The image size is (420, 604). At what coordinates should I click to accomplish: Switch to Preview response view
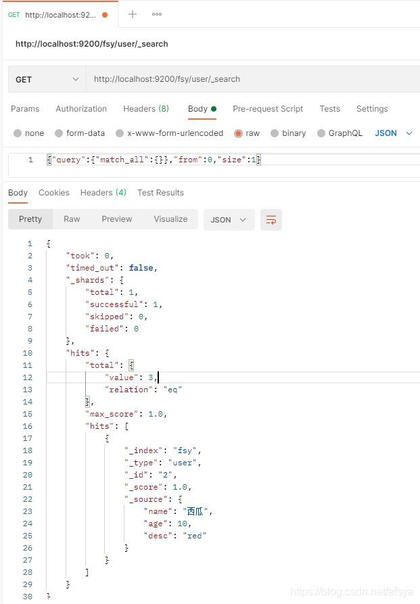[117, 219]
